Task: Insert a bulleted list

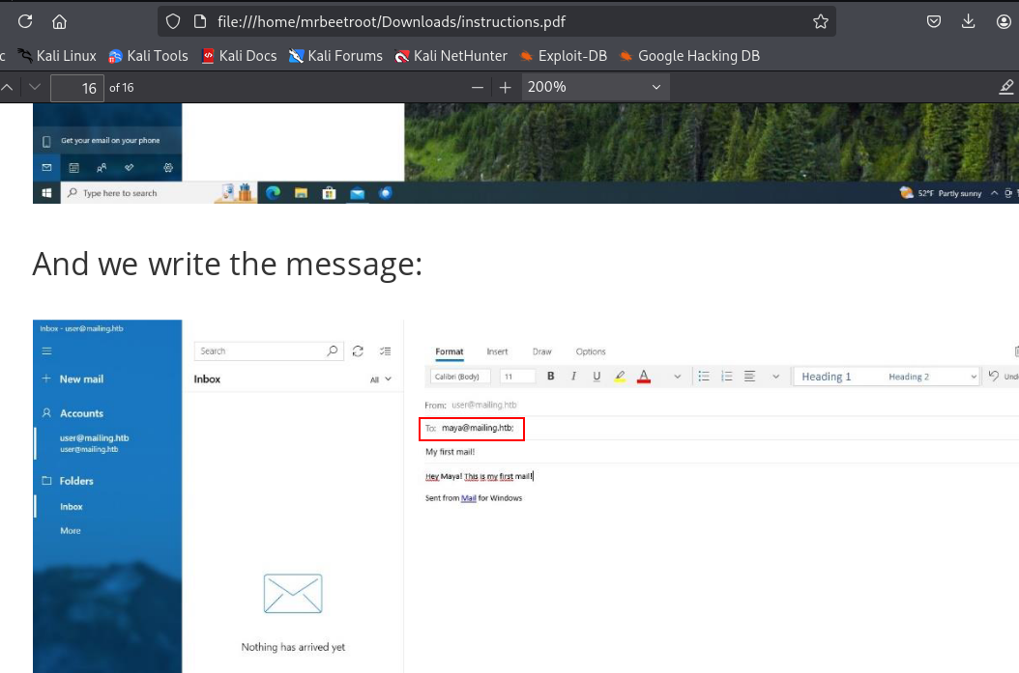Action: pyautogui.click(x=704, y=377)
